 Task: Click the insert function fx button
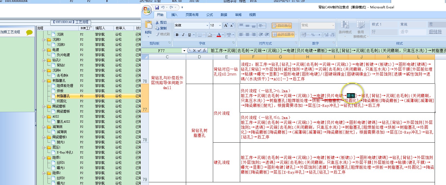(204, 51)
